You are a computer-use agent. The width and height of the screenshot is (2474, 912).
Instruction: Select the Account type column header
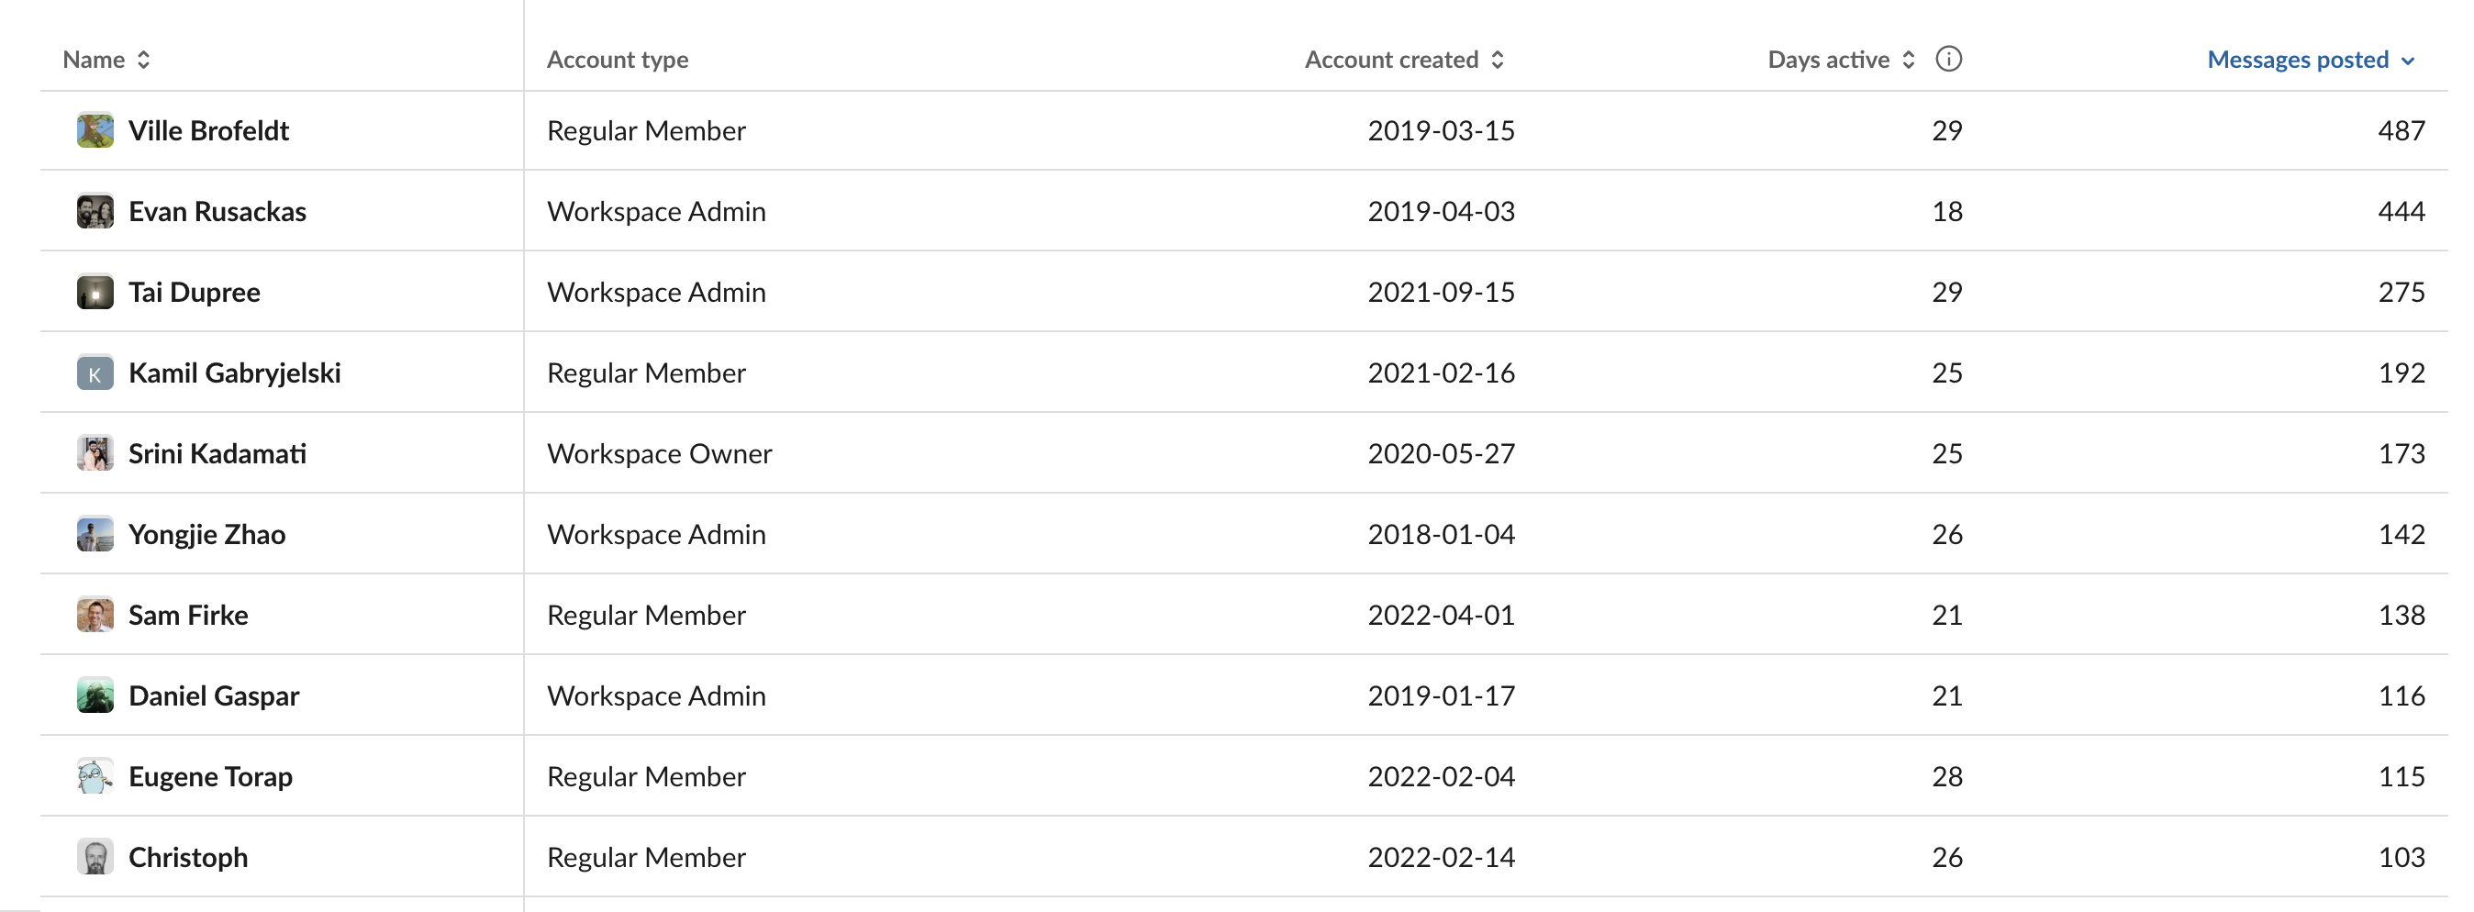point(618,60)
